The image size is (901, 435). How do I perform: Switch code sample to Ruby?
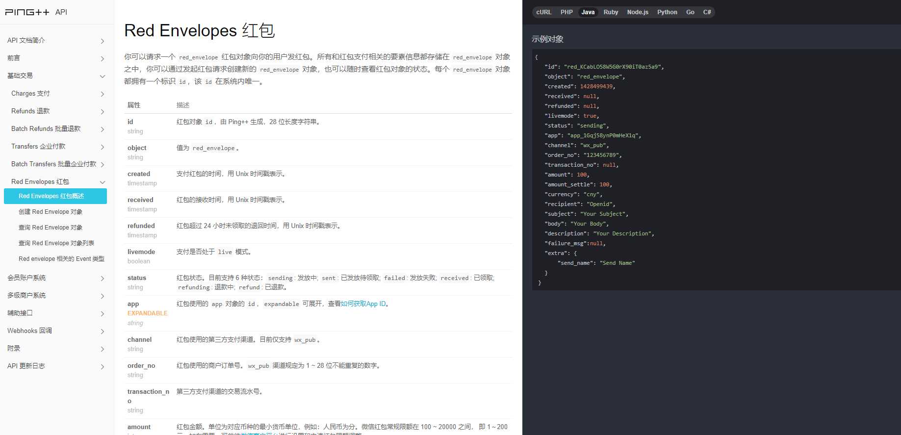(x=611, y=12)
